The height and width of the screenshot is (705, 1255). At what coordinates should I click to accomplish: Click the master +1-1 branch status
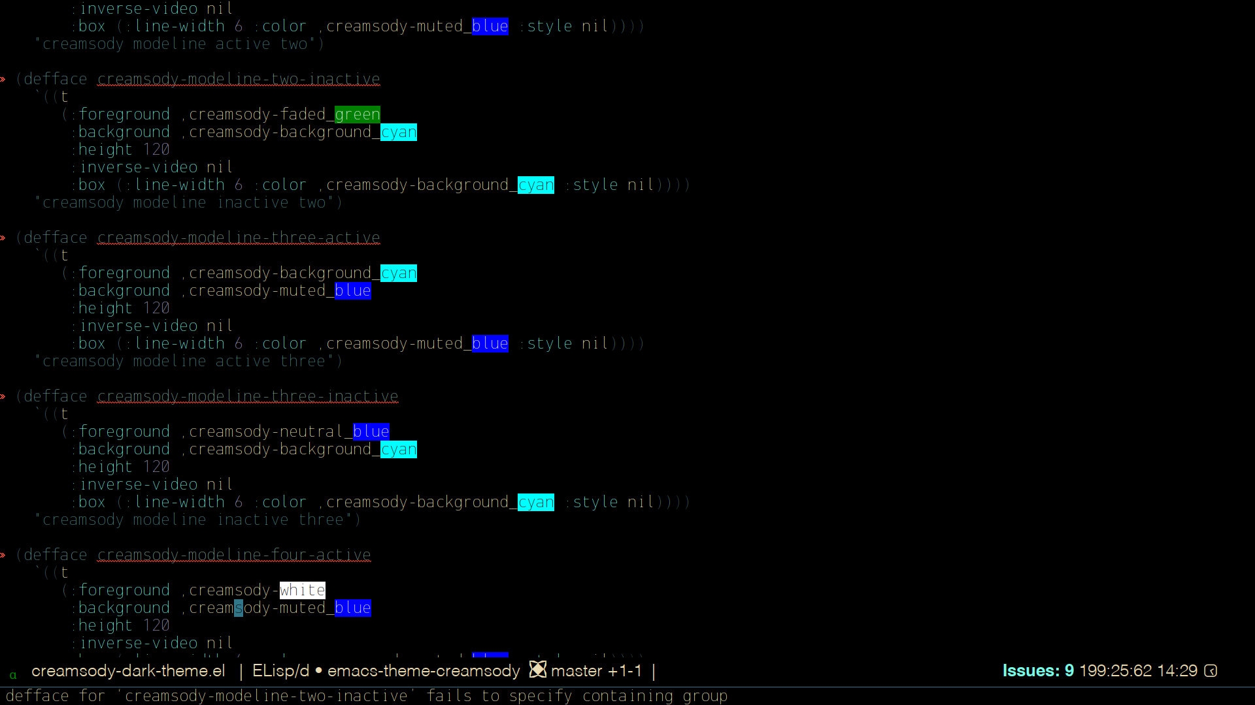click(x=596, y=671)
